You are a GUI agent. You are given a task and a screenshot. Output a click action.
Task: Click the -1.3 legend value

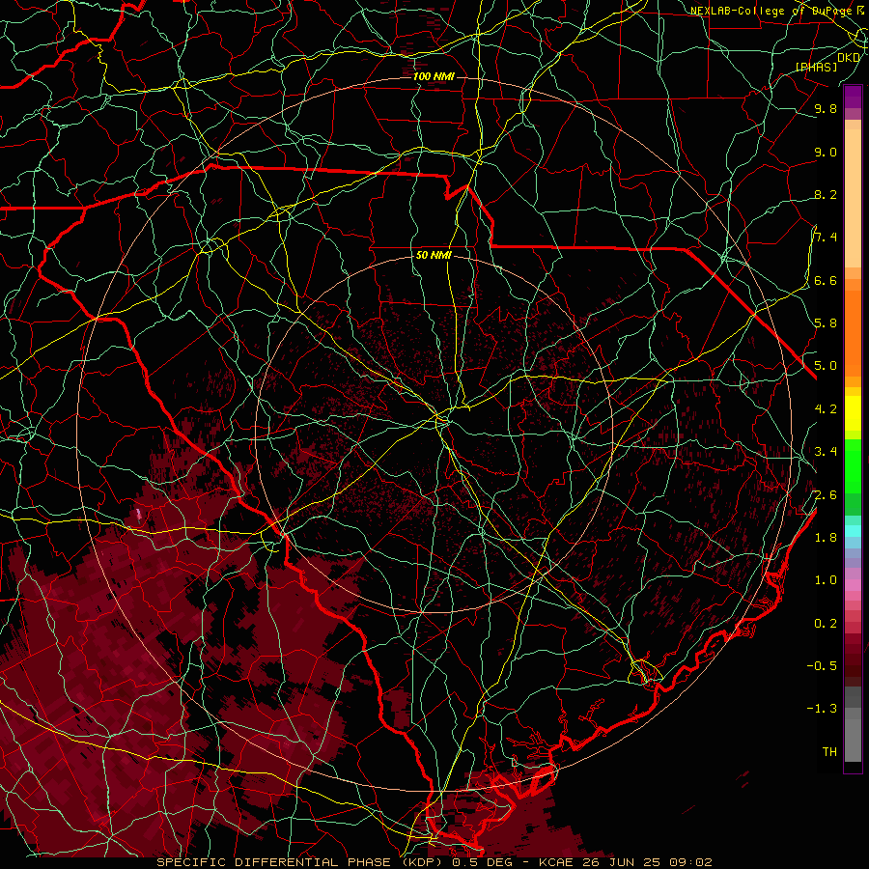coord(822,709)
